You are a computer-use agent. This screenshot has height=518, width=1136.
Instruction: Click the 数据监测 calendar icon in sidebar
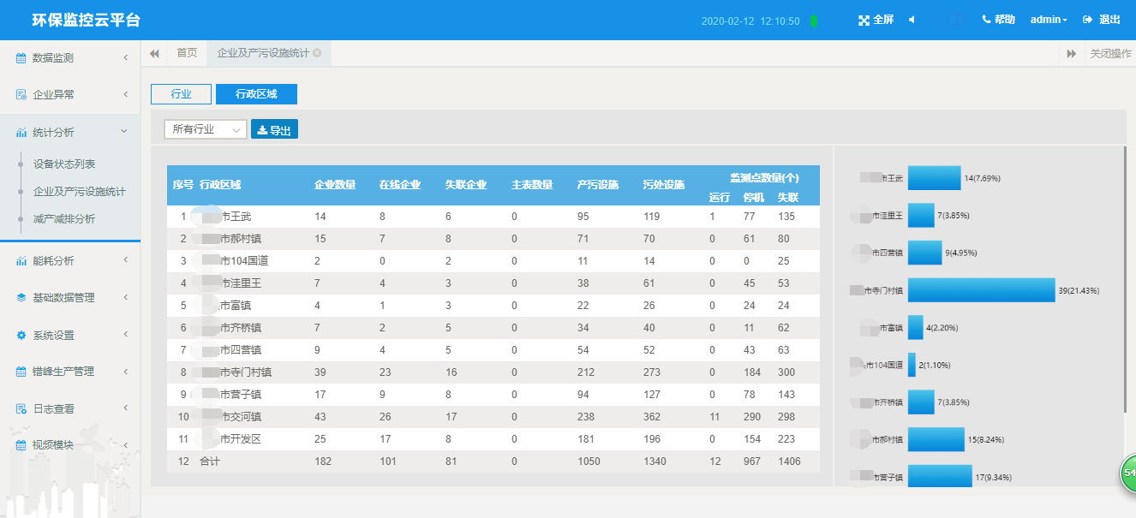[x=21, y=58]
